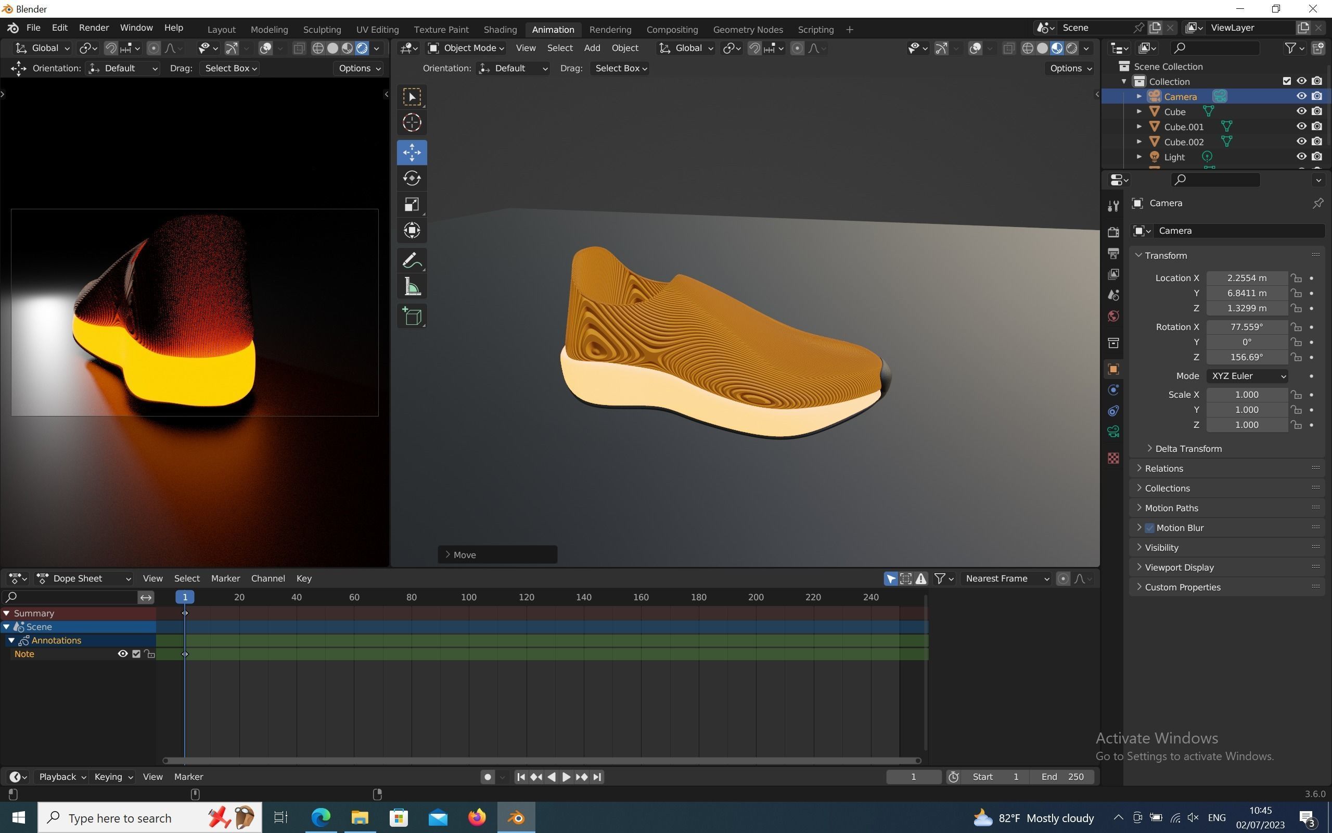Select the Scale tool
Image resolution: width=1332 pixels, height=833 pixels.
coord(412,205)
